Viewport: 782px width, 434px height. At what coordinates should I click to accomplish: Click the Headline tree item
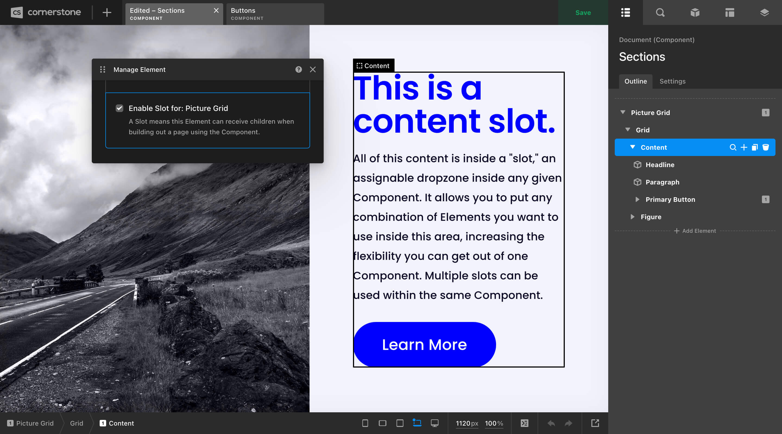tap(660, 164)
